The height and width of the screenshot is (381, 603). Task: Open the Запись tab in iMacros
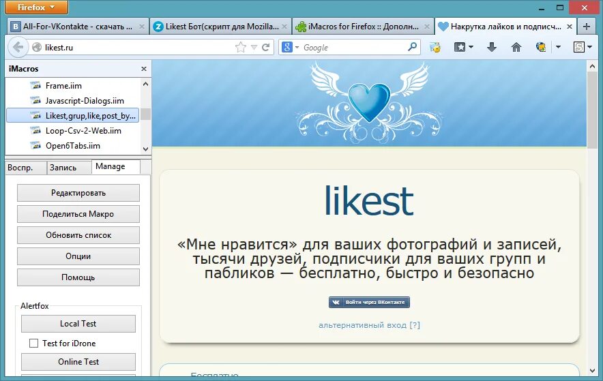click(69, 168)
